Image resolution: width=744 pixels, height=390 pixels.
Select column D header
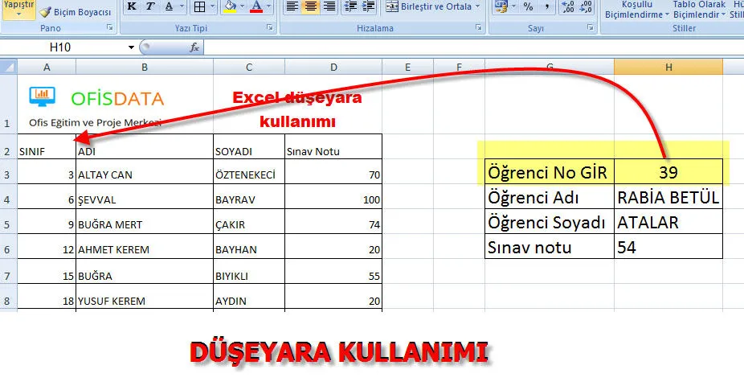click(333, 66)
